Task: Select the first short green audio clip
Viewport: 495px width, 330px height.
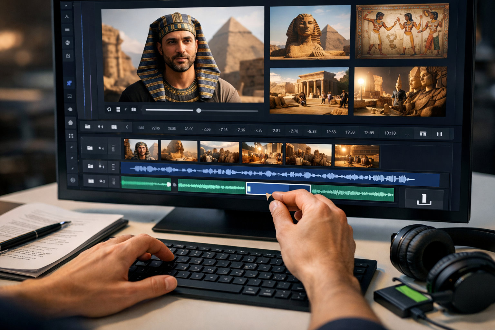Action: point(146,183)
